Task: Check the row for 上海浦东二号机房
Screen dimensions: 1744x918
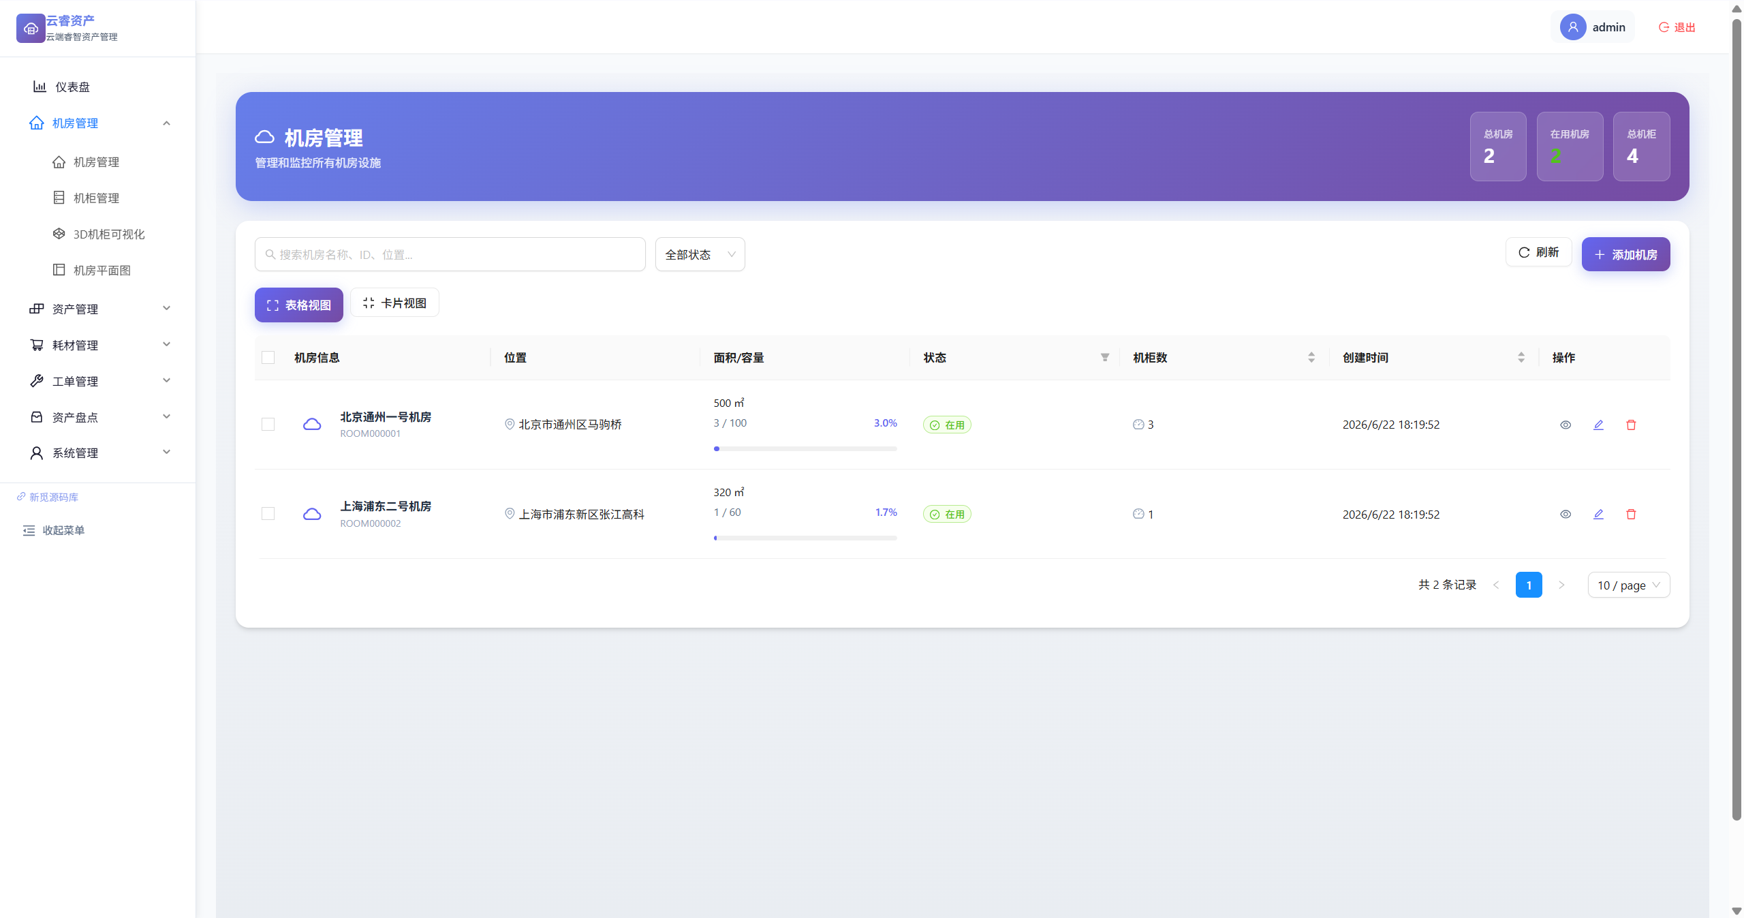Action: (x=268, y=513)
